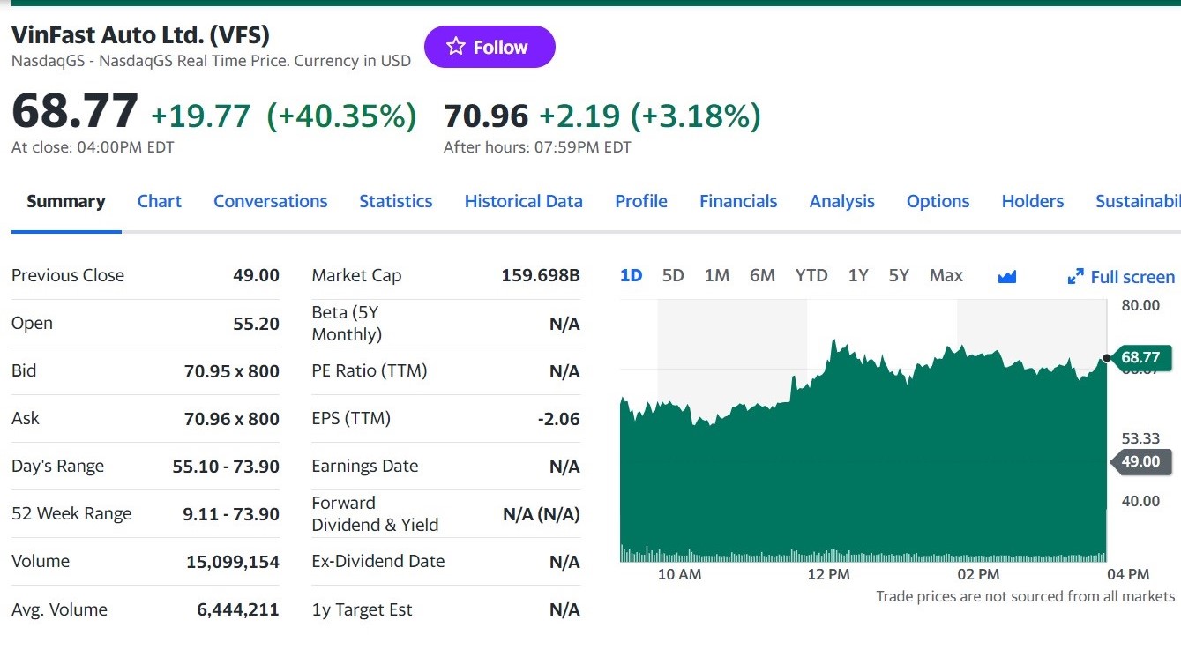
Task: Click the Bid value 70.95 x 800
Action: [x=232, y=371]
